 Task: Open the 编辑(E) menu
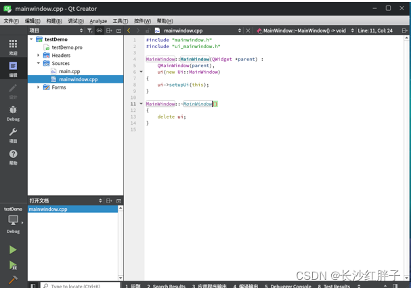(33, 21)
